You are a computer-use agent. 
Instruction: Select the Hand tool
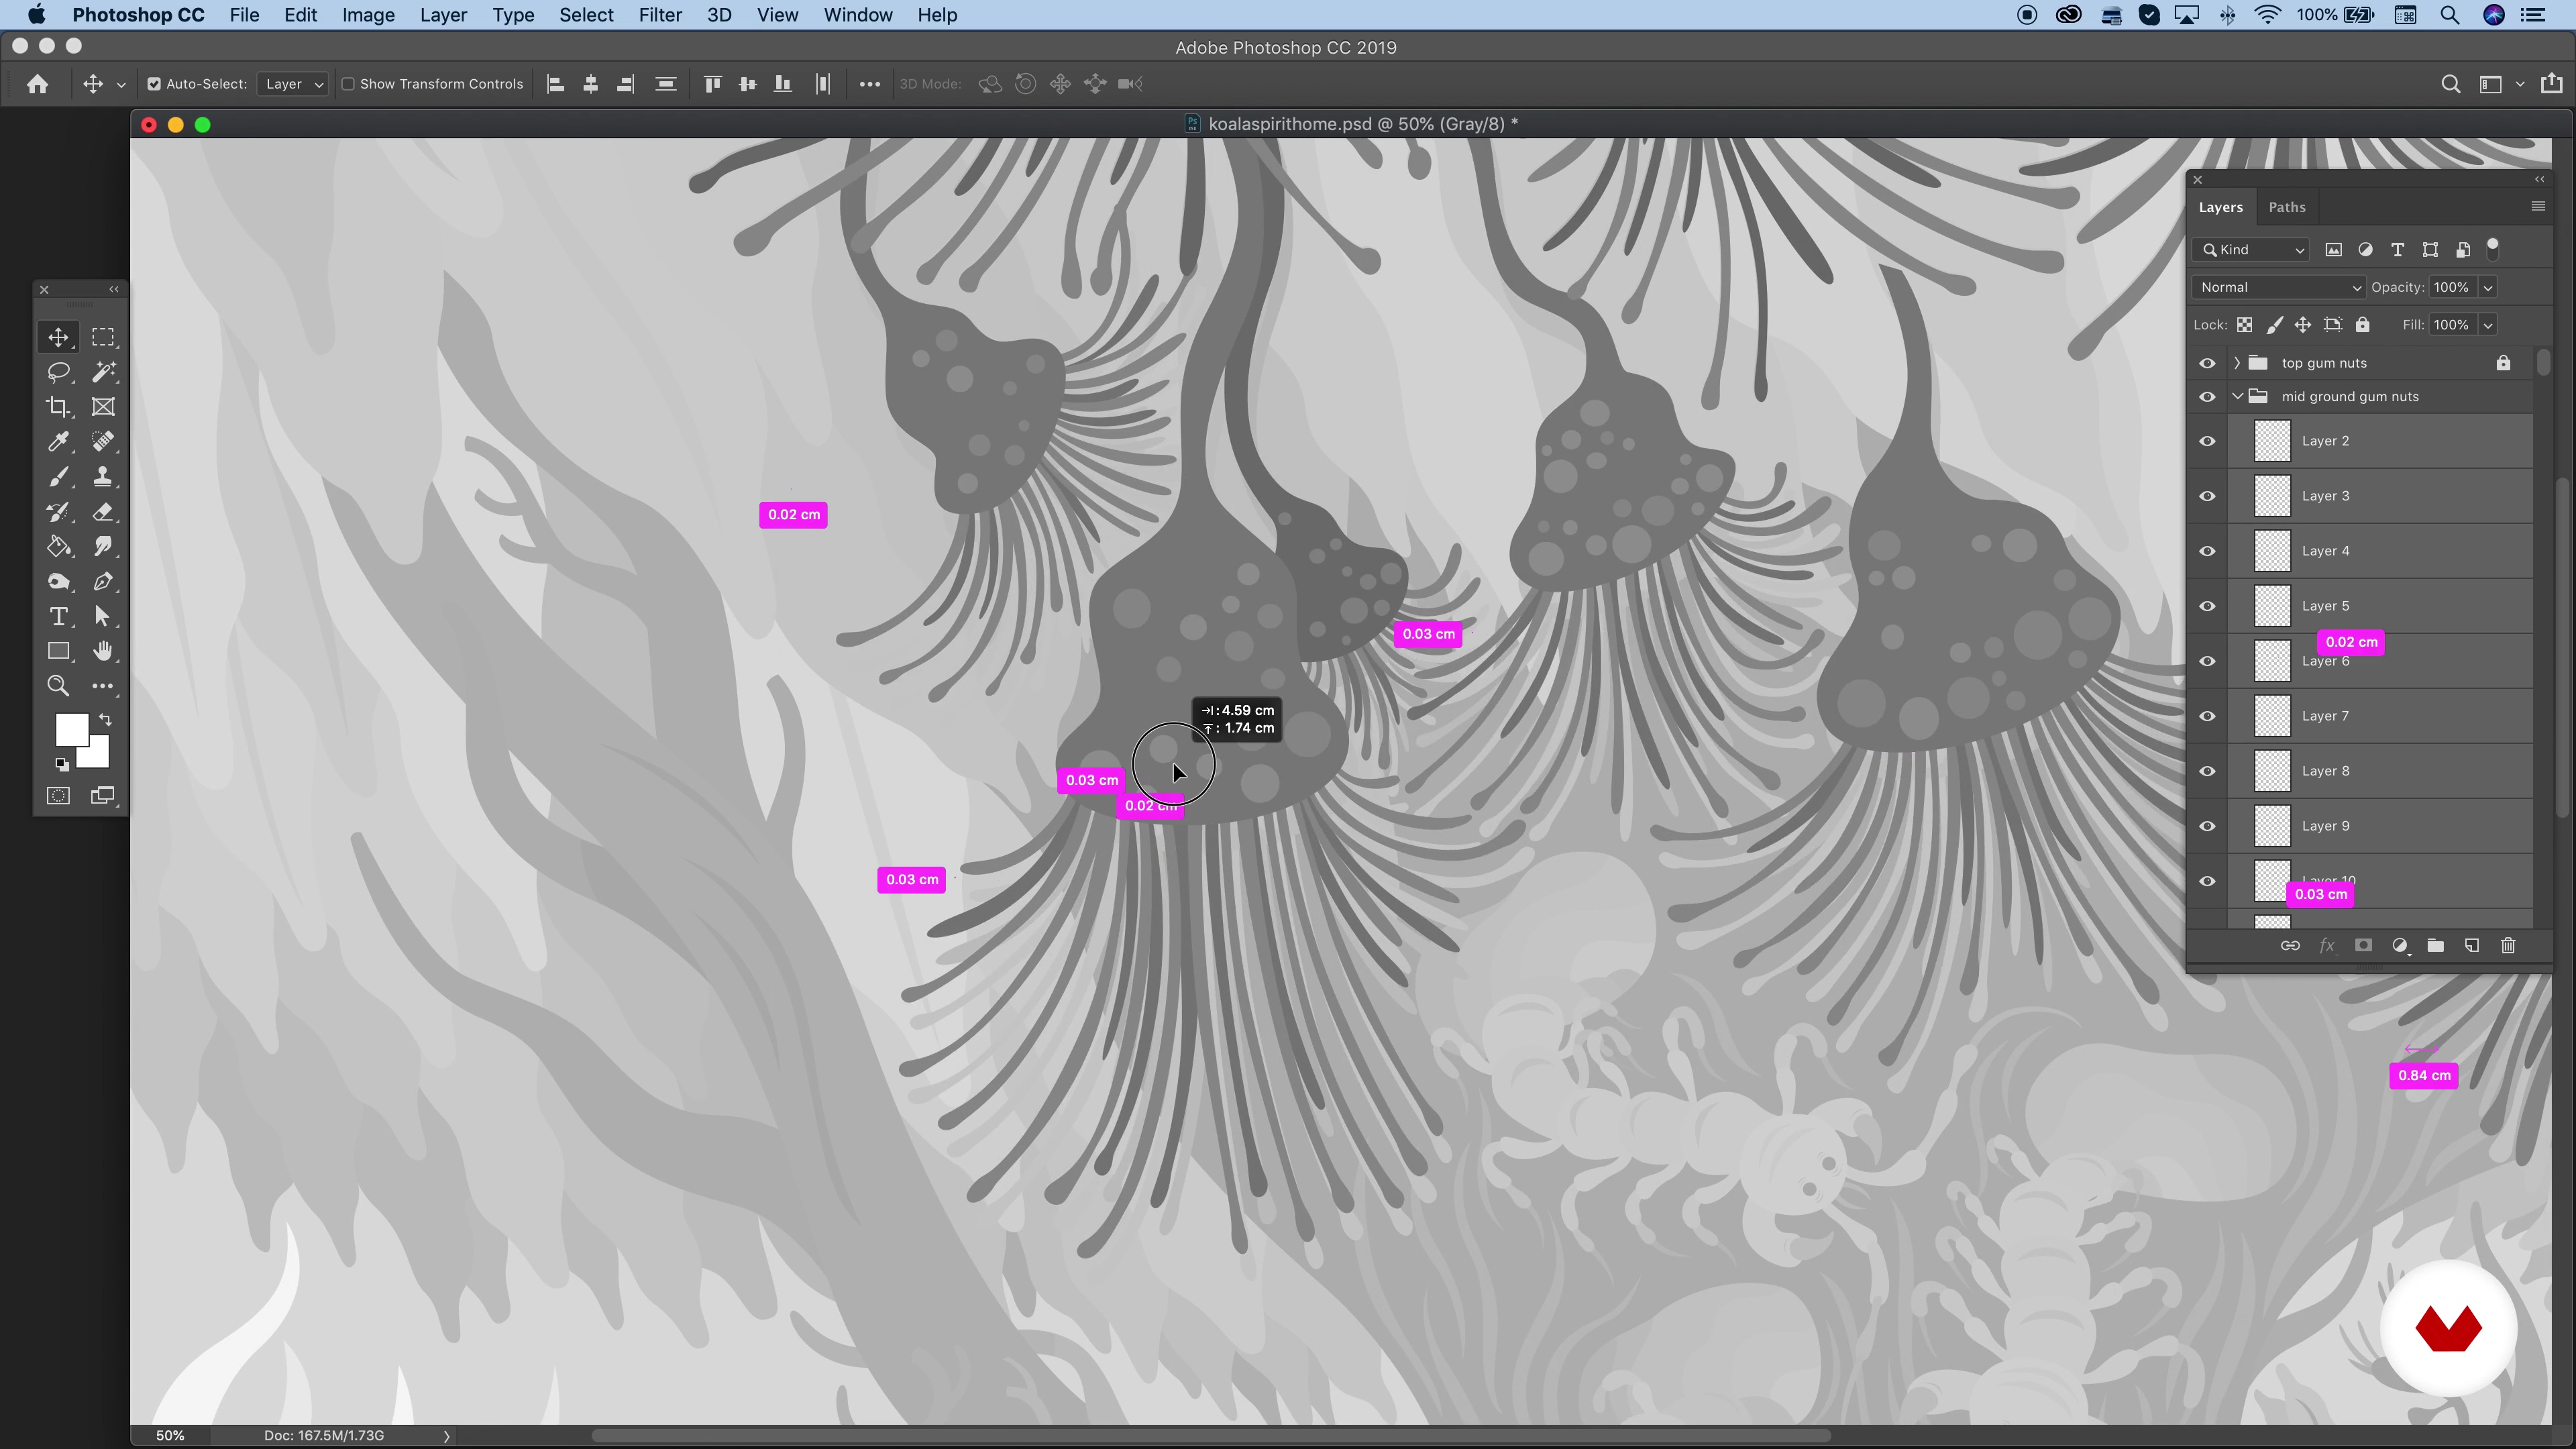coord(103,651)
